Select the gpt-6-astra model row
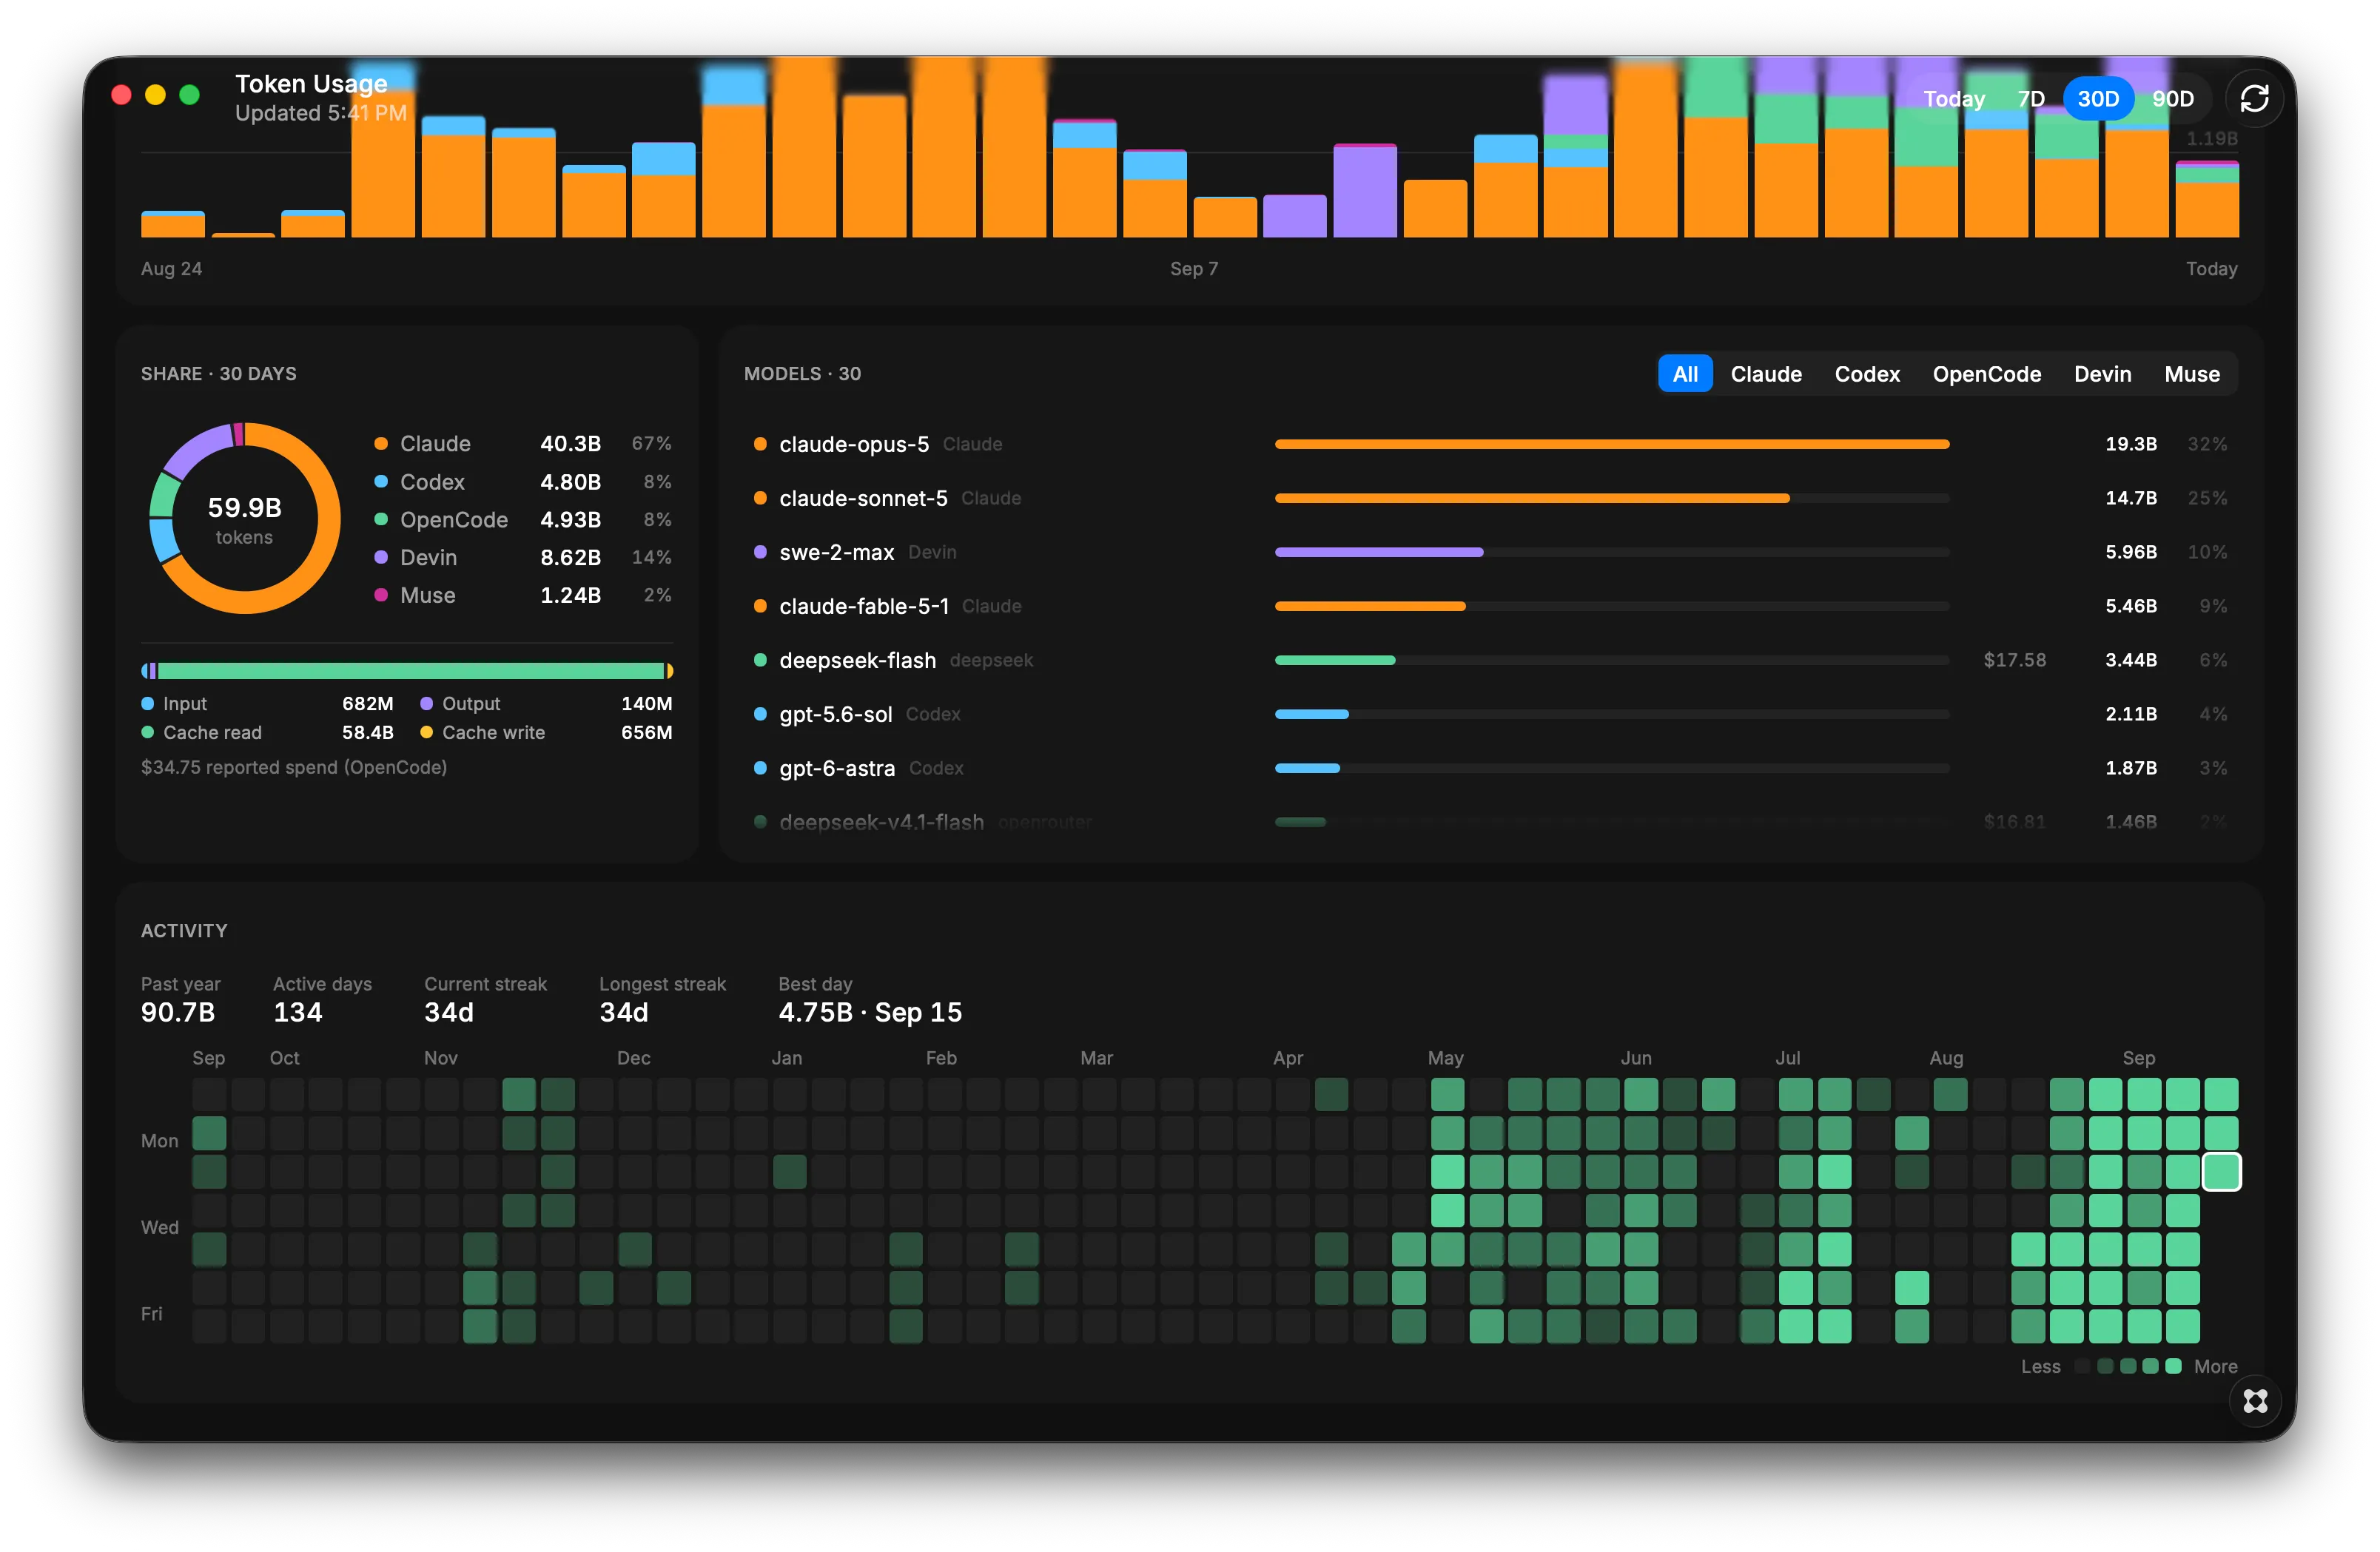This screenshot has width=2380, height=1552. [x=1490, y=768]
